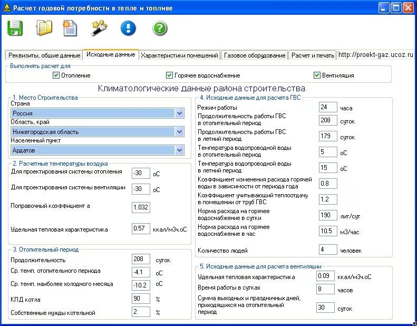
Task: Click hourly hot water norm field 10.5
Action: (328, 231)
